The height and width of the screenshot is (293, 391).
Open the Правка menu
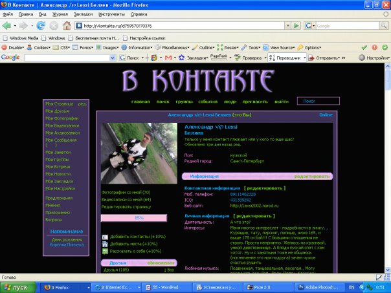(26, 14)
